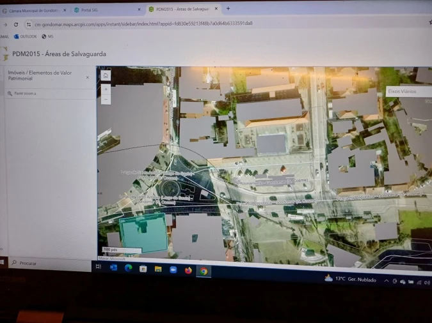This screenshot has width=432, height=323.
Task: Open the MS bookmark
Action: 47,36
